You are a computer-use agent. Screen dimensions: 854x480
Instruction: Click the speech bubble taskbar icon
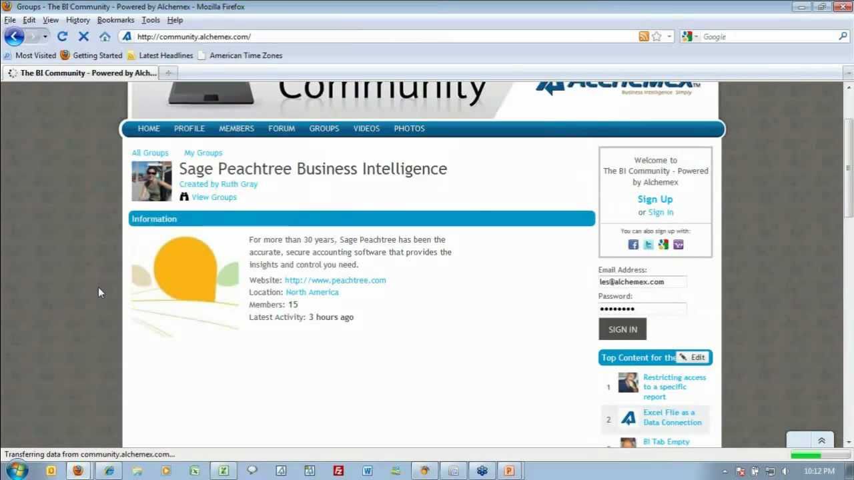252,471
